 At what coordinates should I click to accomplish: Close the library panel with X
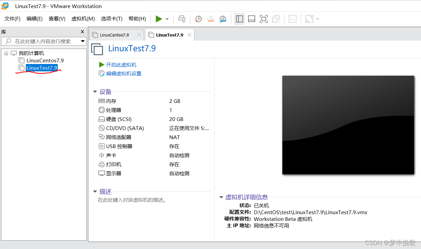(x=83, y=32)
